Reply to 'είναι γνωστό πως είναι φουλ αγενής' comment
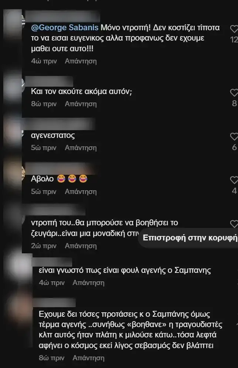This screenshot has height=368, width=238. pyautogui.click(x=88, y=282)
